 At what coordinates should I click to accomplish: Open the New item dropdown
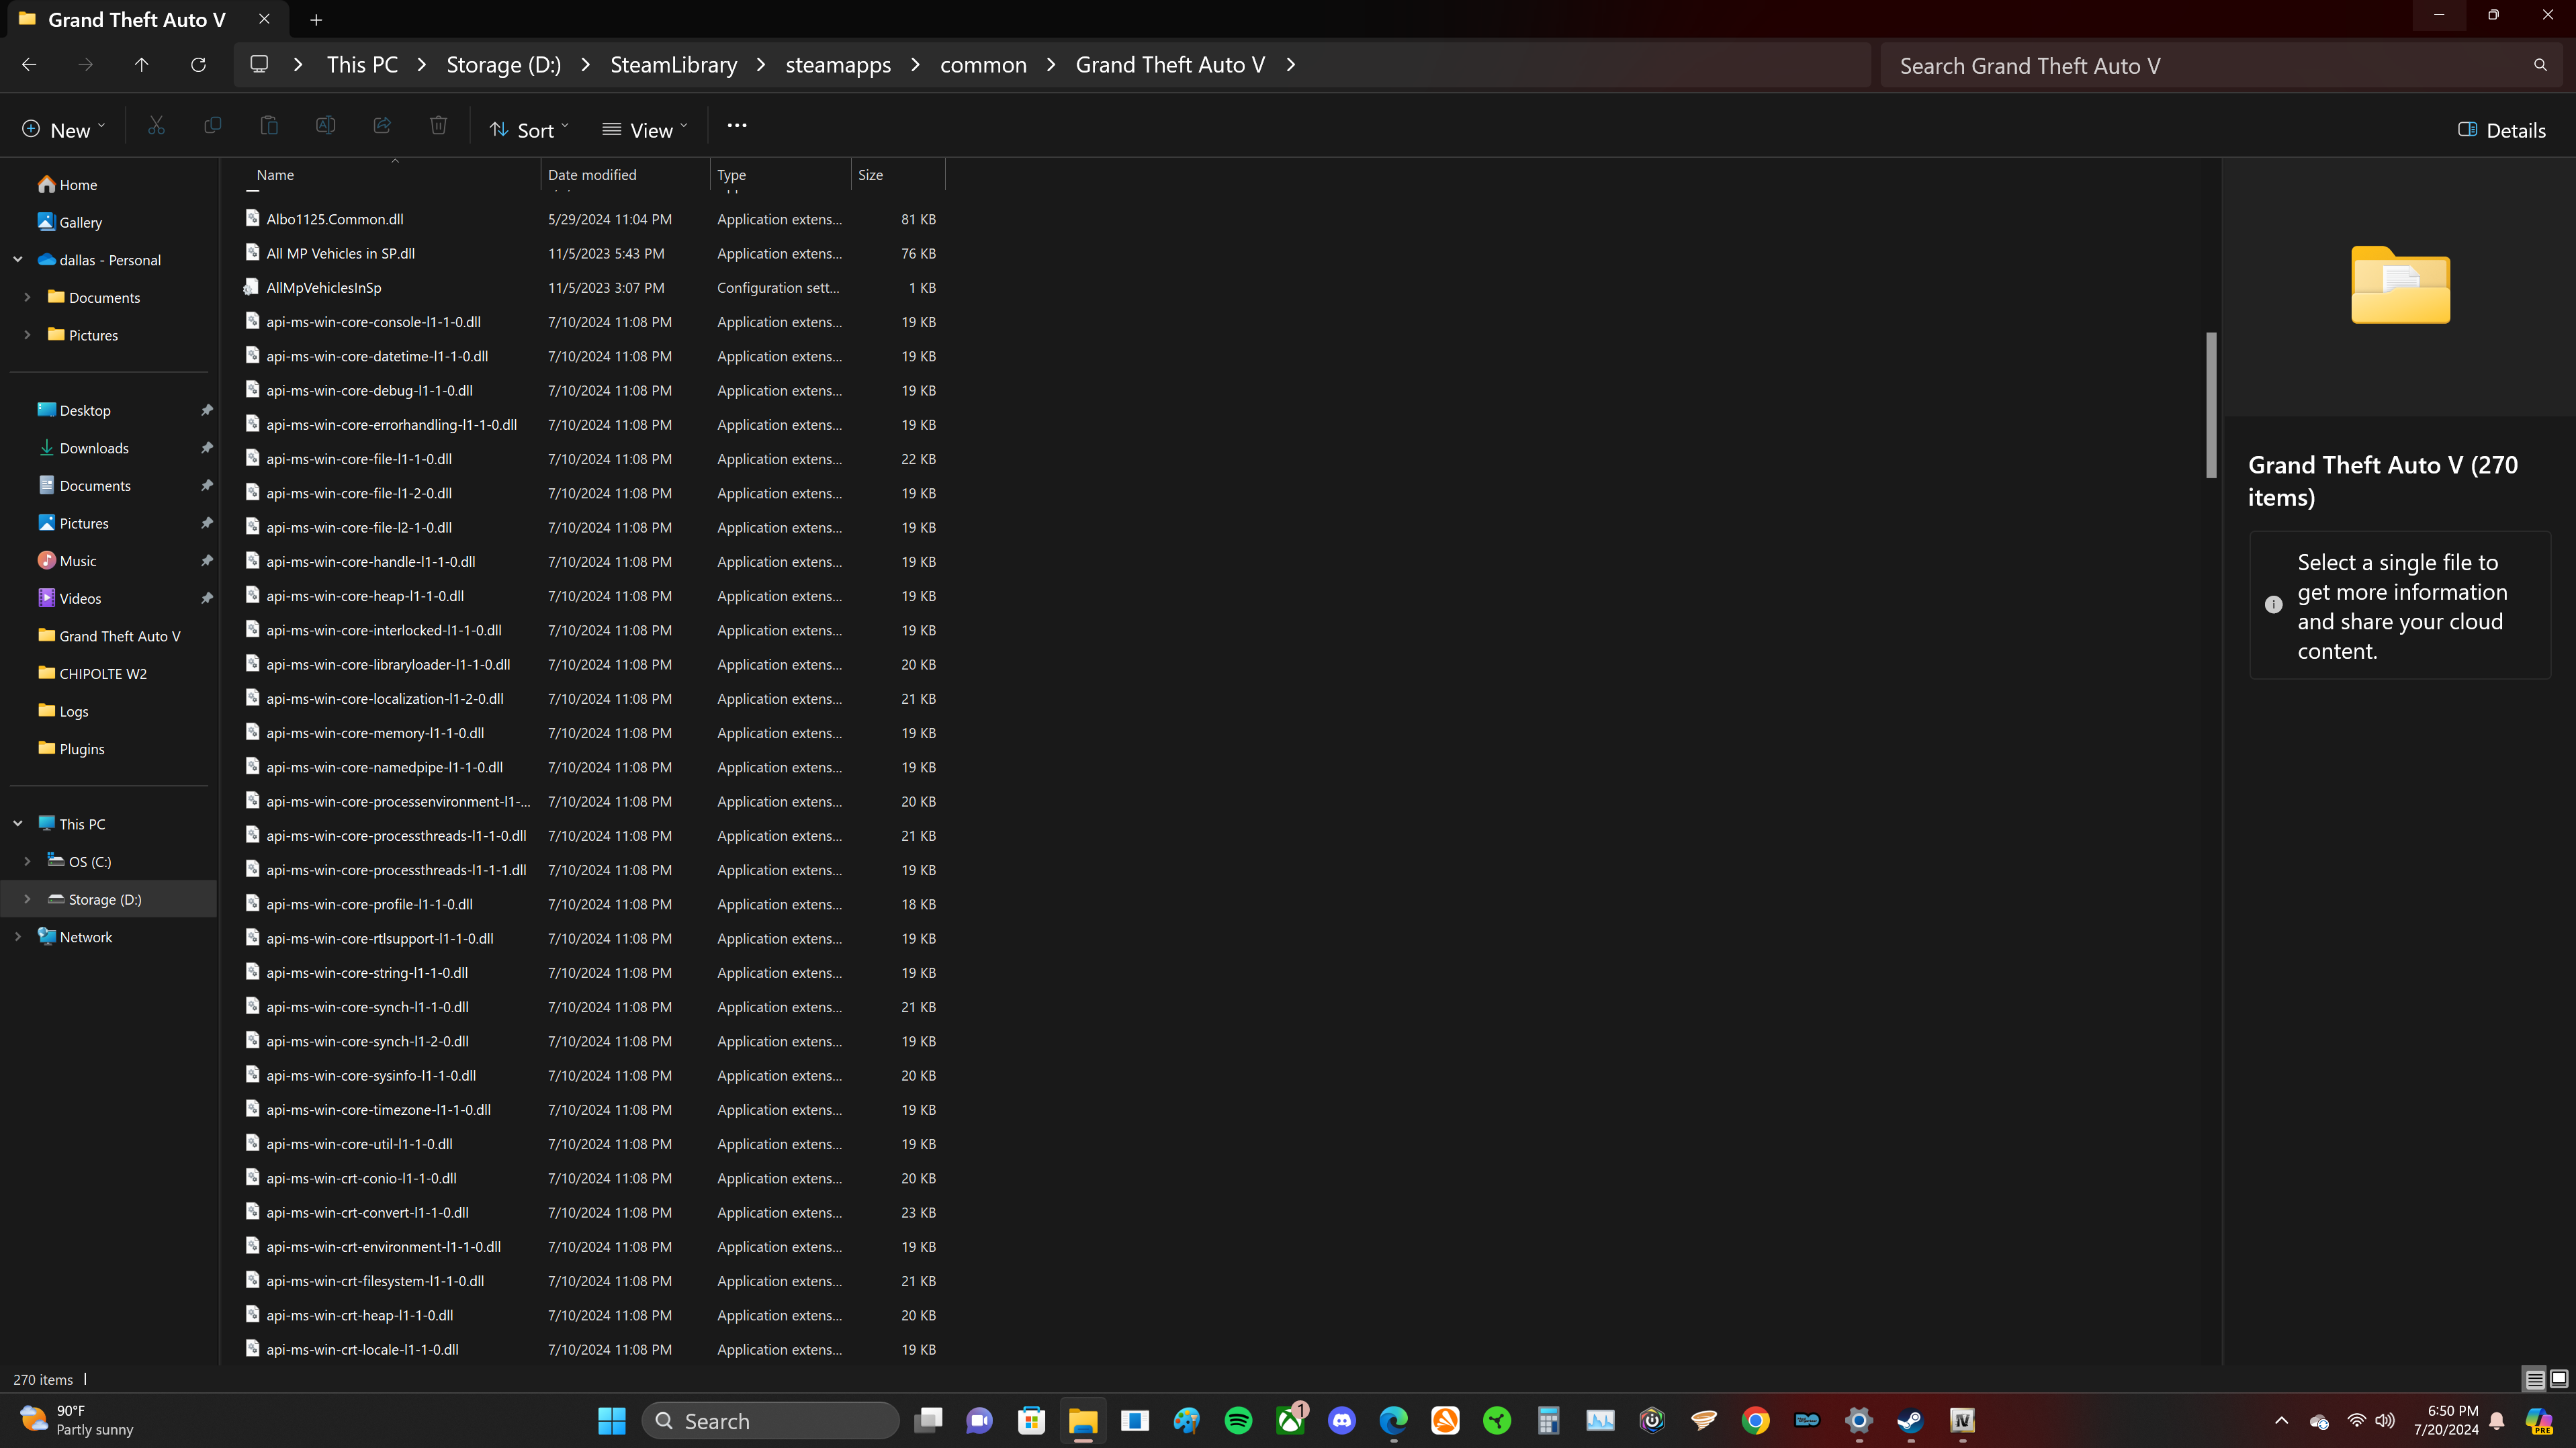tap(63, 130)
